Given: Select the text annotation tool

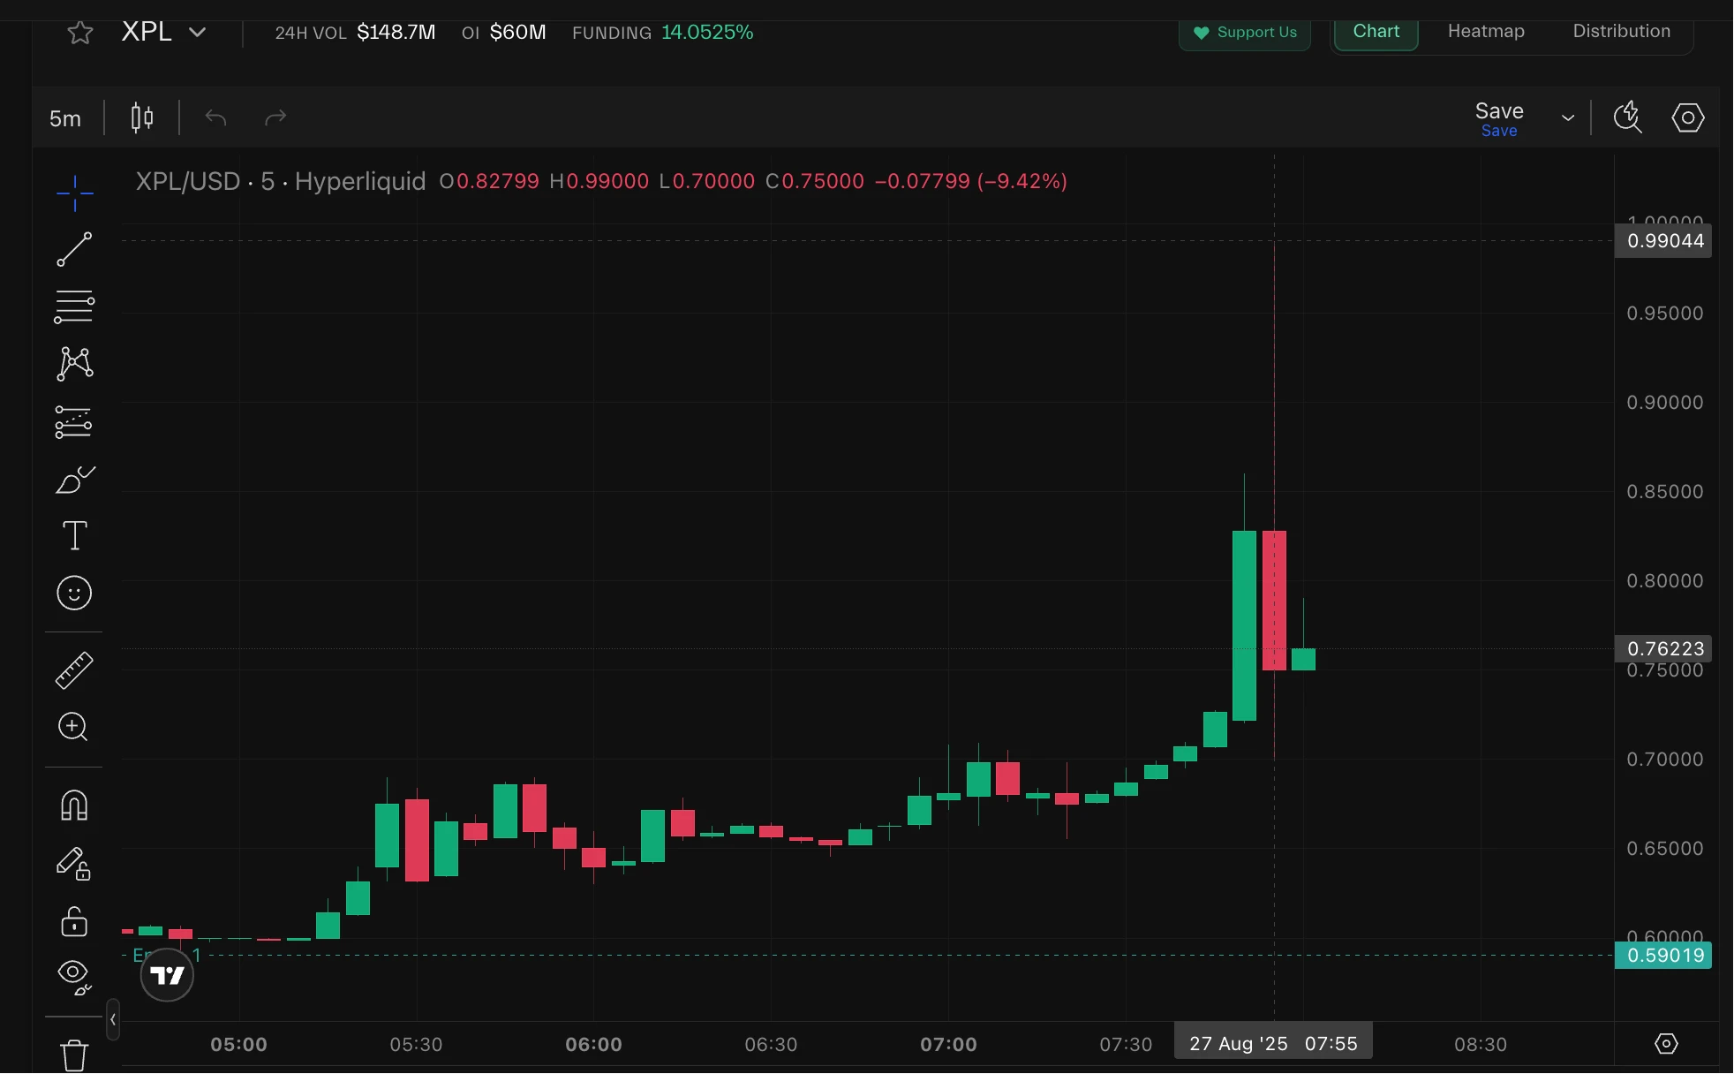Looking at the screenshot, I should 74,535.
